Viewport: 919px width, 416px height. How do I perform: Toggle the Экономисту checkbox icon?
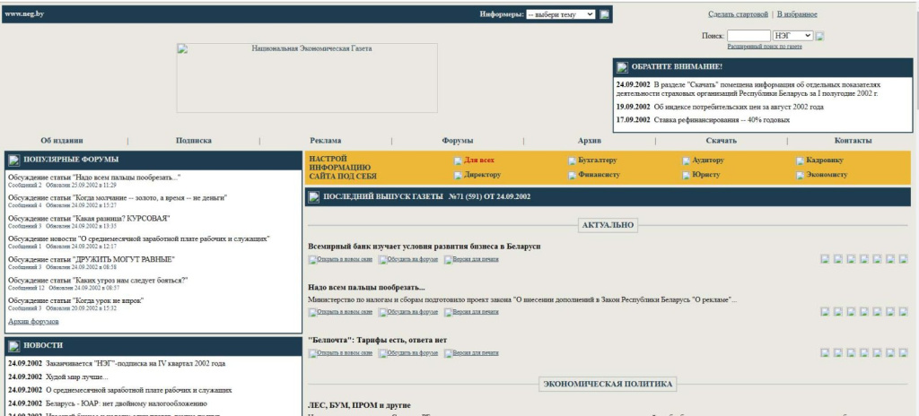800,175
